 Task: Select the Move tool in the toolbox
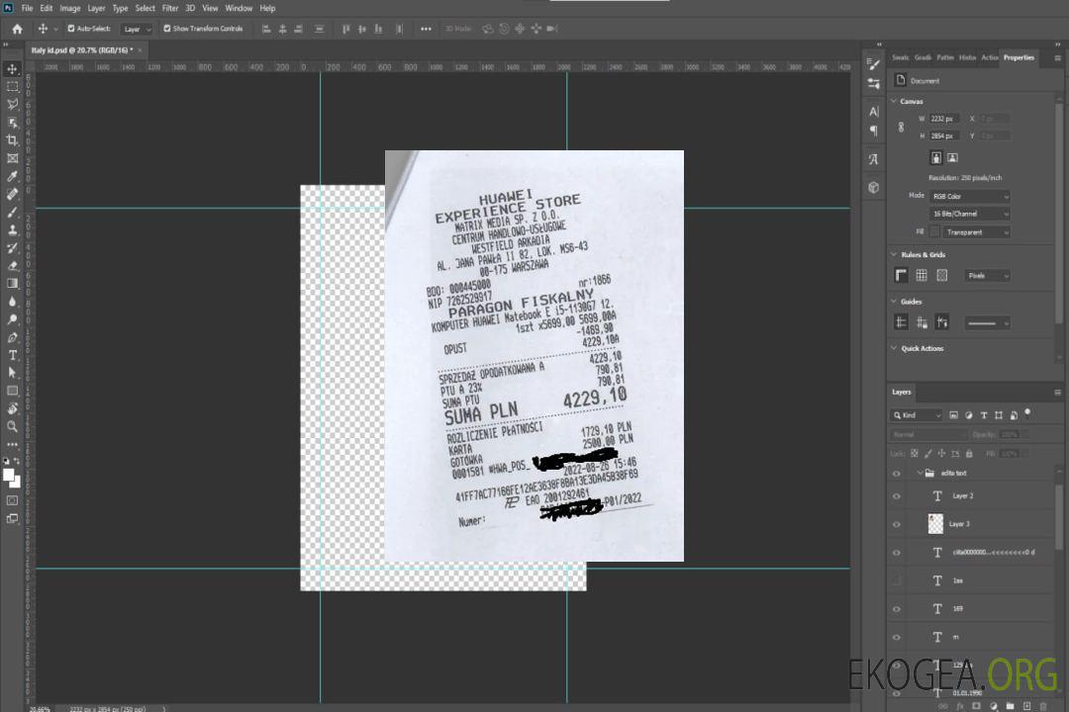tap(12, 69)
